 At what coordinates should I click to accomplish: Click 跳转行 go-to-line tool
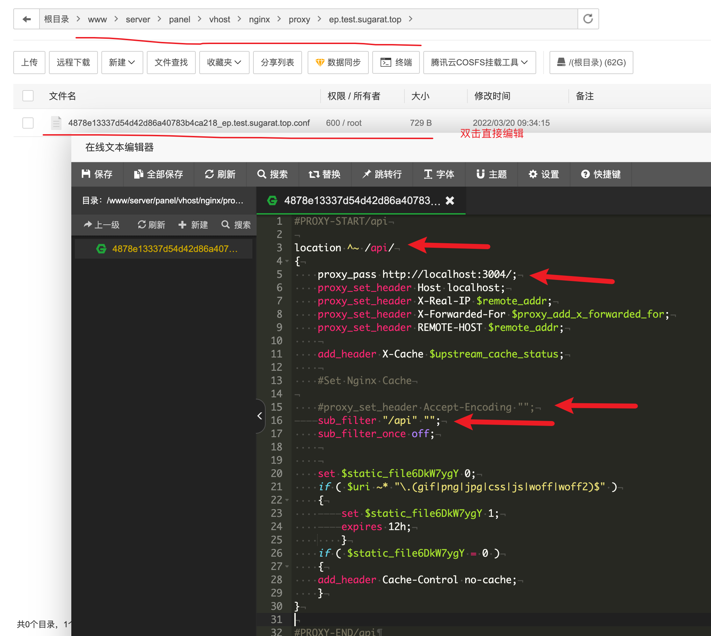click(382, 174)
